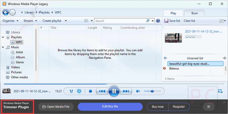Image resolution: width=228 pixels, height=114 pixels.
Task: Switch to Now Playing view icon
Action: 220,91
